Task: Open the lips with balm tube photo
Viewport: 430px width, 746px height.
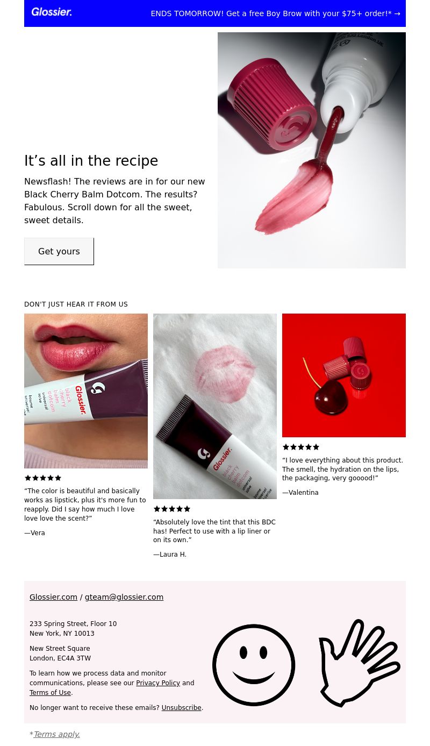Action: tap(86, 391)
